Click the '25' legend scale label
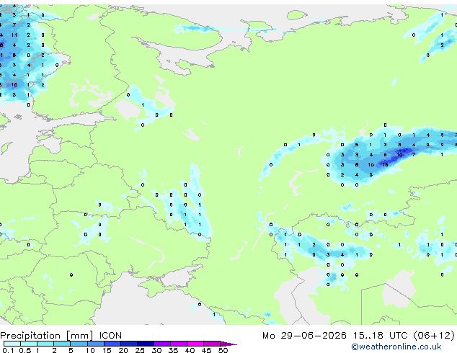 [x=140, y=350]
